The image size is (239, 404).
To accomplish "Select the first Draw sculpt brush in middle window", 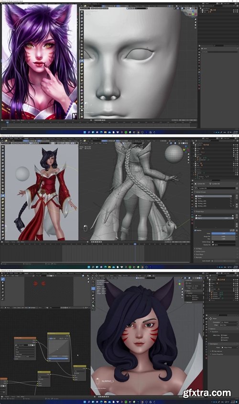I will click(3, 146).
